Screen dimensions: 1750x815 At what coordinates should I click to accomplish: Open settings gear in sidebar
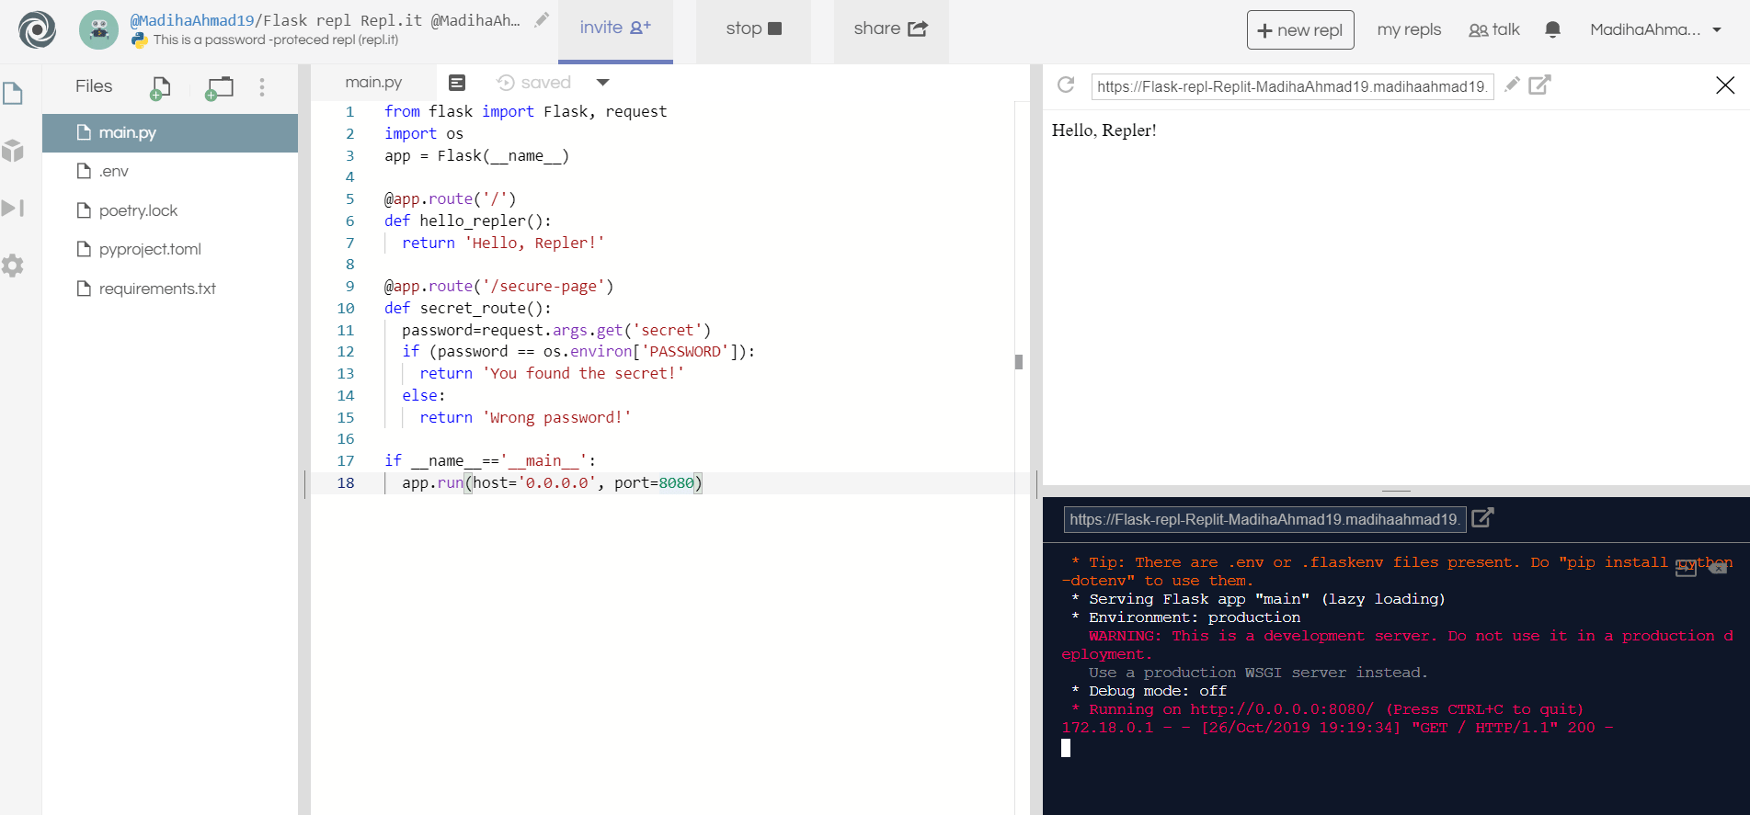click(13, 266)
